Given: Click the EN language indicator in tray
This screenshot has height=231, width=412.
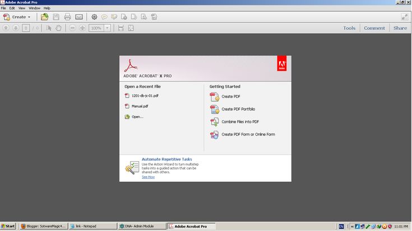Looking at the screenshot, I should (341, 227).
